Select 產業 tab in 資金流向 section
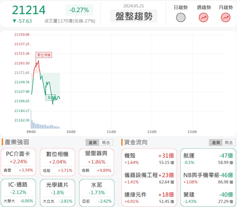 [x=215, y=143]
